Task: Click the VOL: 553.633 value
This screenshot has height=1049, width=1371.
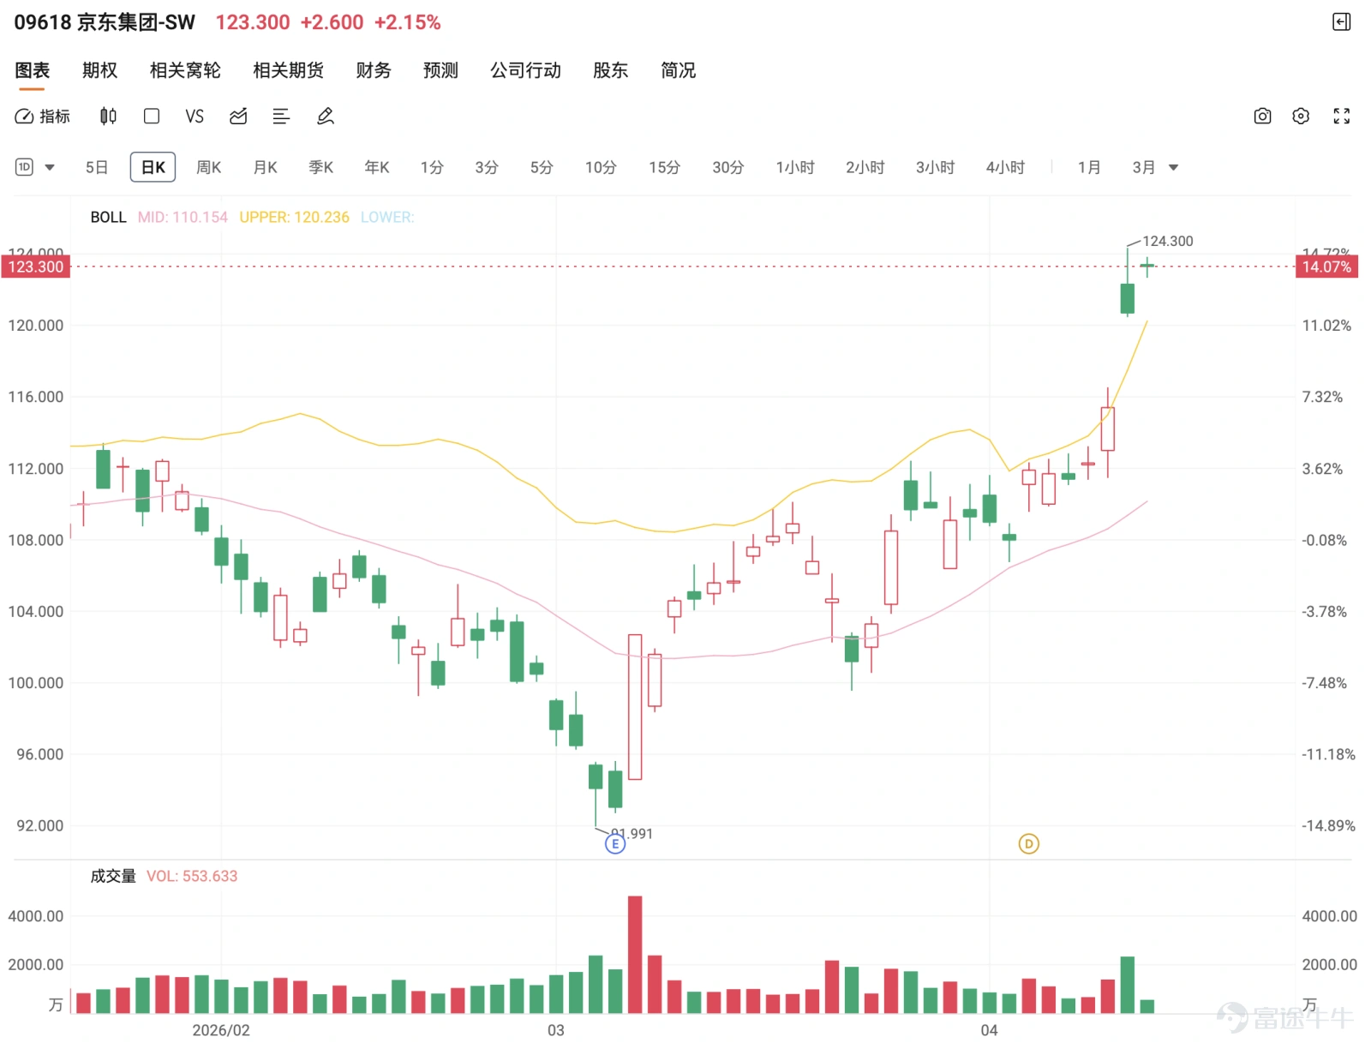Action: 192,876
